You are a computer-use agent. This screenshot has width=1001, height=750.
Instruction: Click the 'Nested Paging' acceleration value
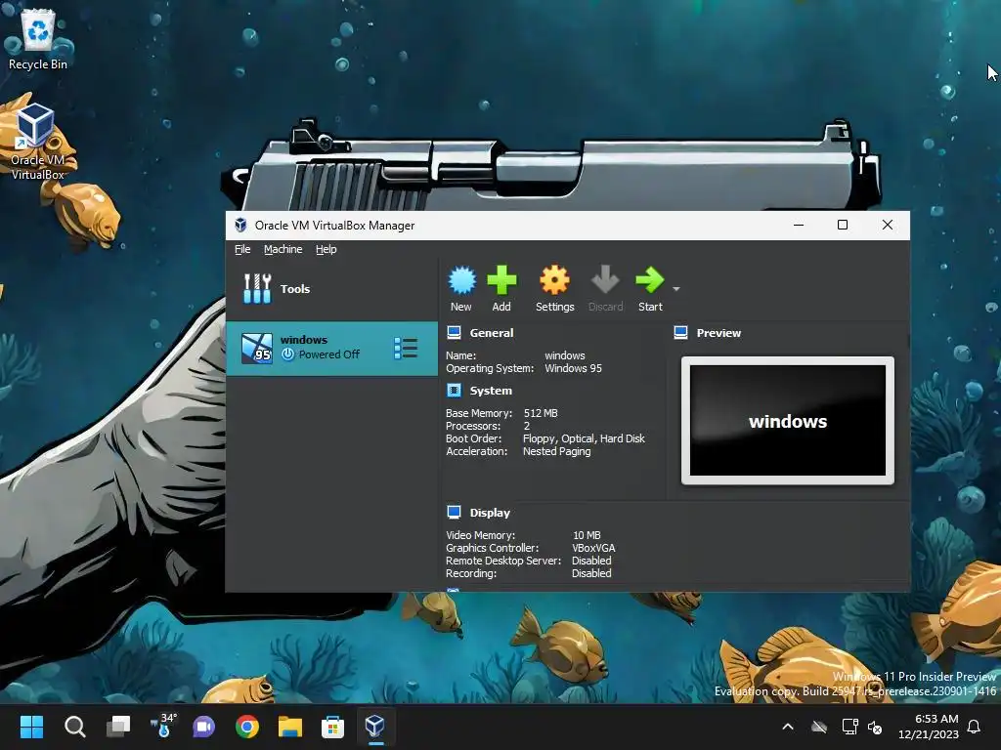tap(556, 451)
